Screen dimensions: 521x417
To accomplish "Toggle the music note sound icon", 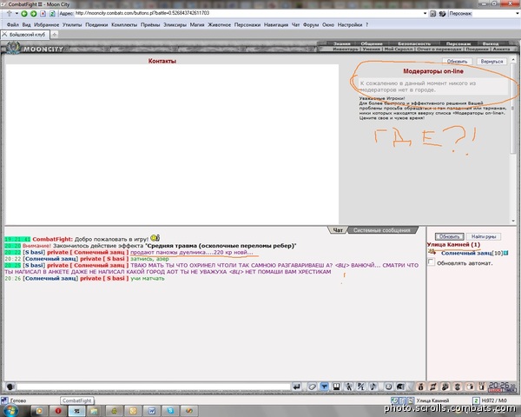I will coord(373,387).
